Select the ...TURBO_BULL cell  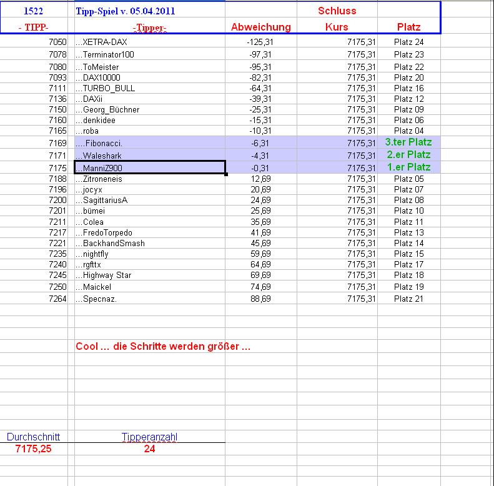click(150, 88)
